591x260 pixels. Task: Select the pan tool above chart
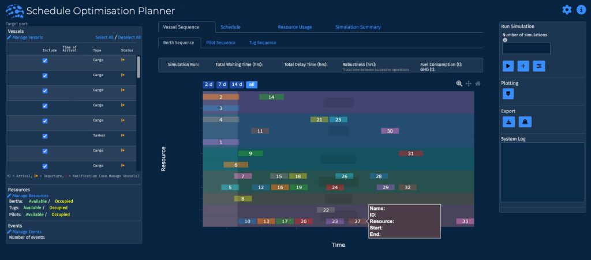(x=469, y=84)
